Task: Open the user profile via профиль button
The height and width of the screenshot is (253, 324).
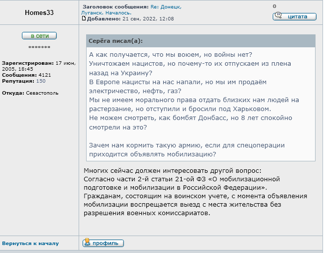Action: (103, 243)
